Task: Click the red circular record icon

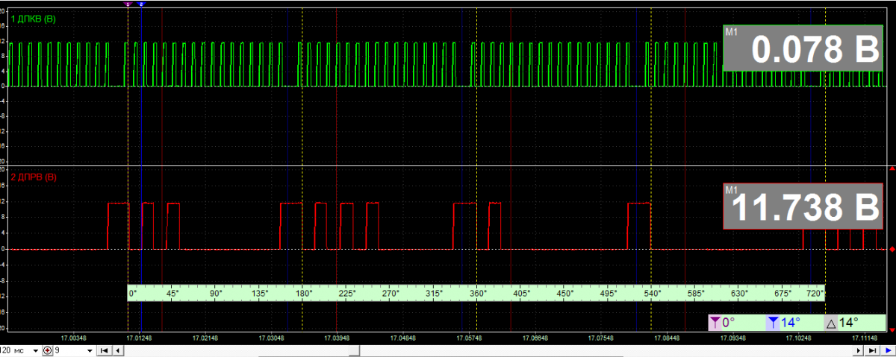Action: tap(48, 350)
